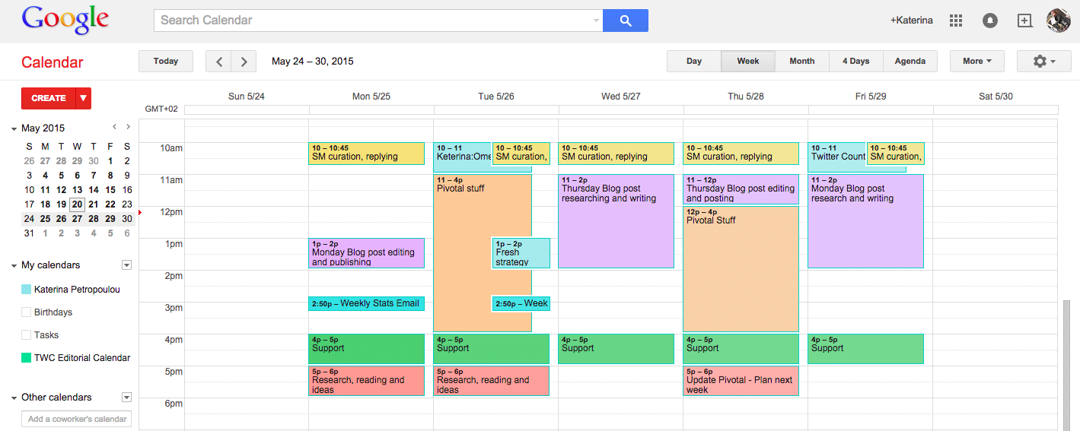This screenshot has height=431, width=1080.
Task: Open the notifications bell
Action: point(990,21)
